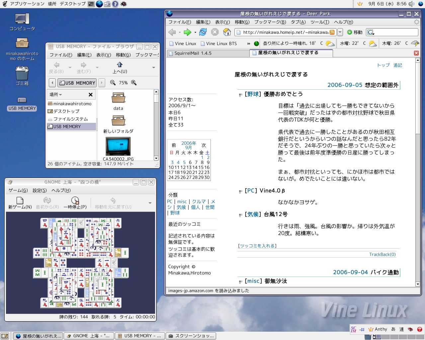Open the help icon in top panel
Image resolution: width=425 pixels, height=340 pixels.
point(115,4)
